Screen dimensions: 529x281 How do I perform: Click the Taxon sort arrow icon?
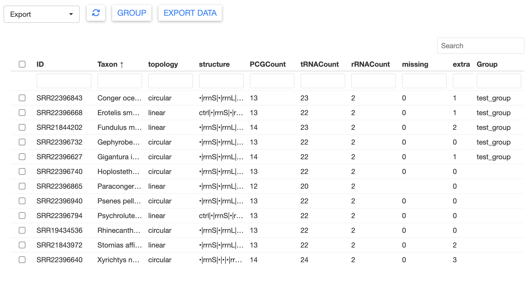point(122,65)
